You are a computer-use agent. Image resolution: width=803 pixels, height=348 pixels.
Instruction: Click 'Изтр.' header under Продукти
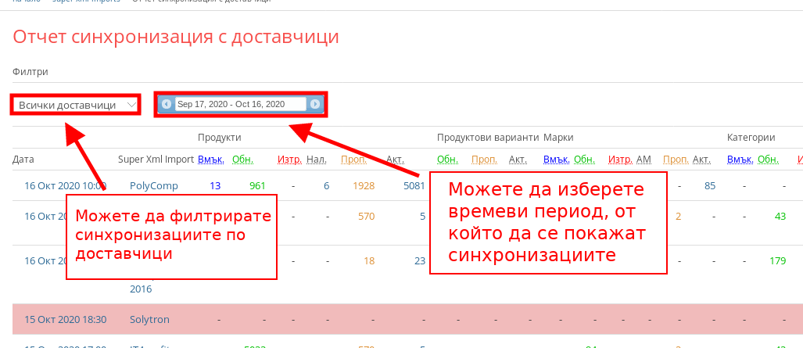pos(289,160)
